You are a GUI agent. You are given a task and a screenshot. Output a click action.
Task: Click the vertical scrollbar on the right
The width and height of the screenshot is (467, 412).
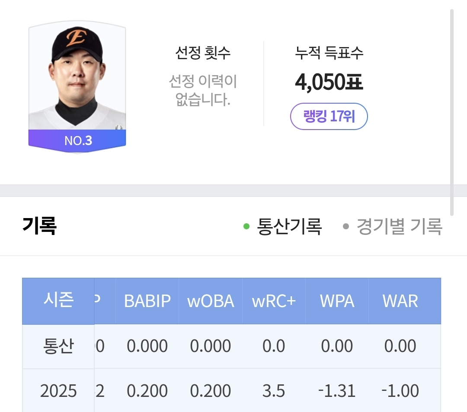pyautogui.click(x=452, y=112)
